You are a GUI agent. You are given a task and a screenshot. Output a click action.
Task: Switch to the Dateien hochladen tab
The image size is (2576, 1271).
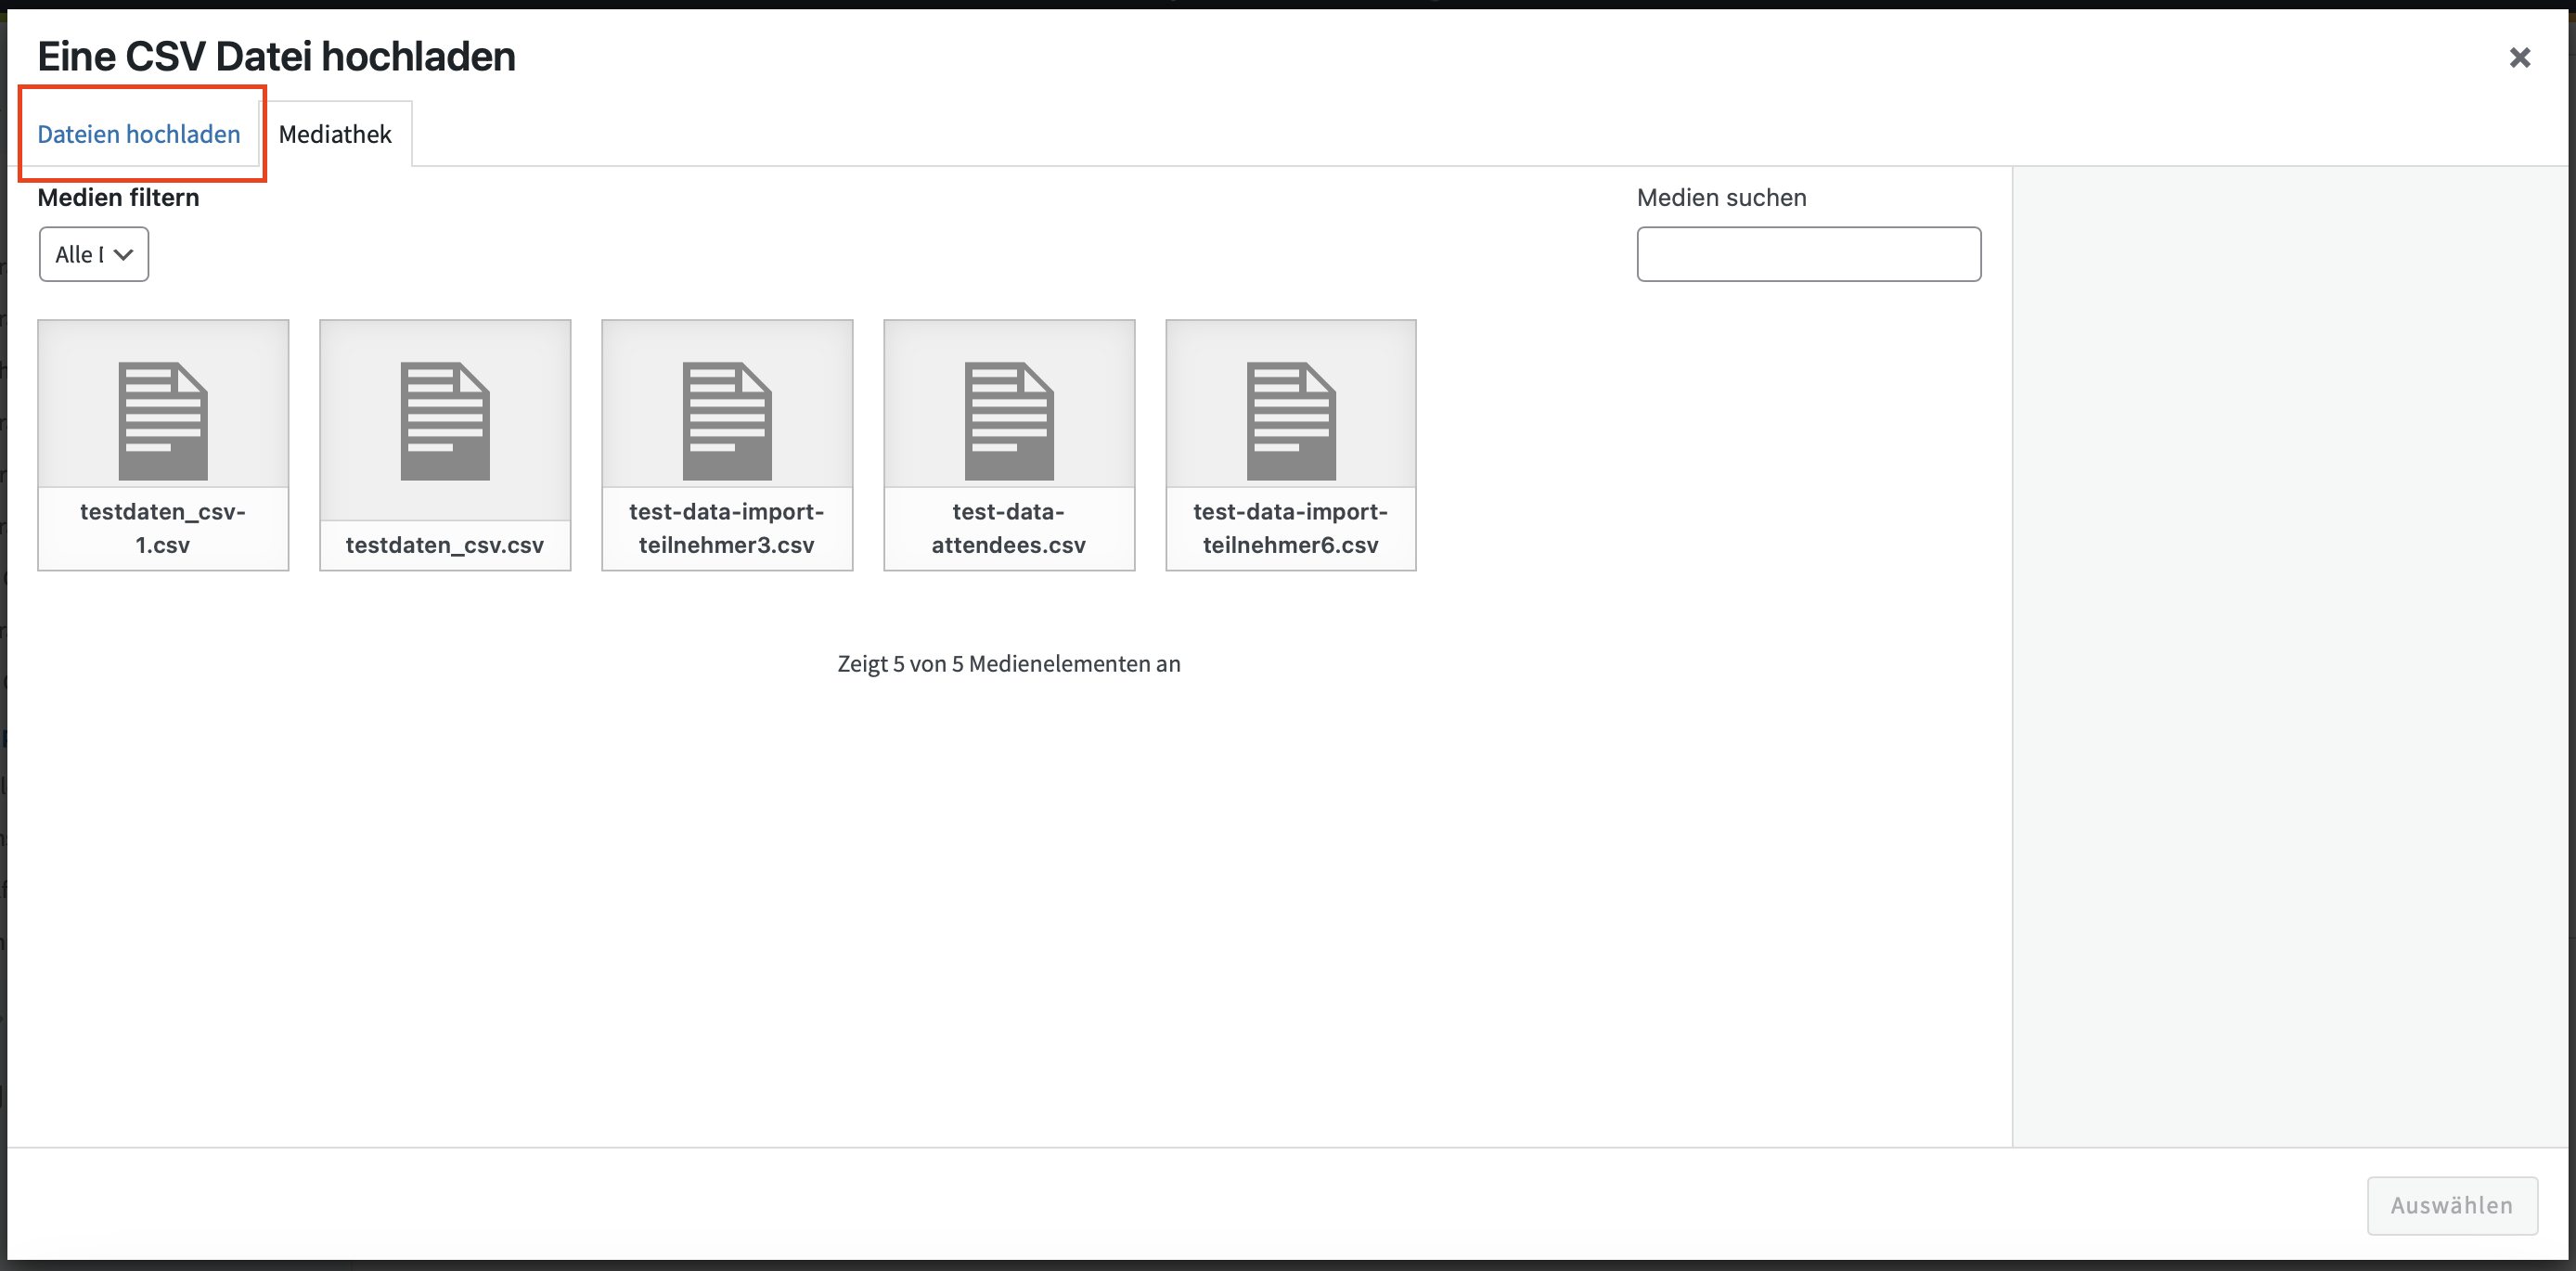(139, 134)
